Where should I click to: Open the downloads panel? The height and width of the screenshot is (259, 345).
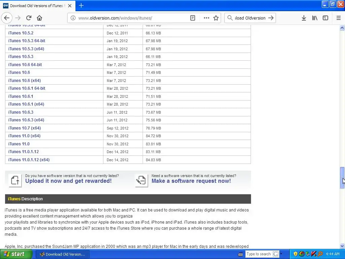point(304,18)
